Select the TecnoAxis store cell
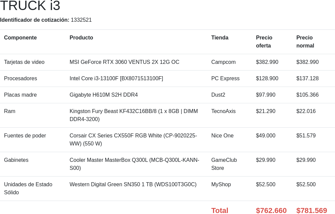Screen dimensions: 335x214 223,111
